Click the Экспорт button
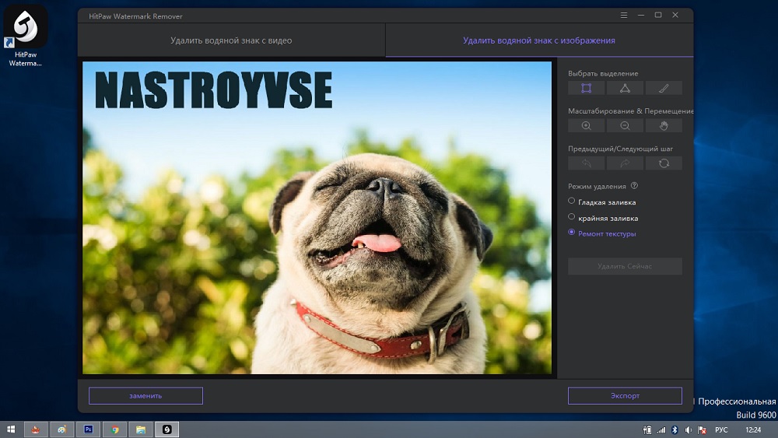This screenshot has height=438, width=778. click(x=625, y=395)
